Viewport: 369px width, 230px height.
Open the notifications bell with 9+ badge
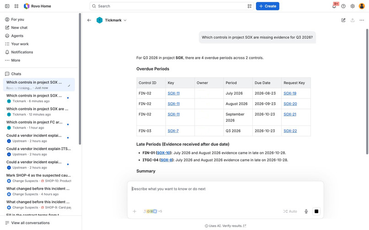click(x=334, y=6)
